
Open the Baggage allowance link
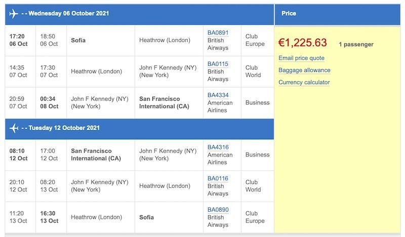click(x=304, y=70)
